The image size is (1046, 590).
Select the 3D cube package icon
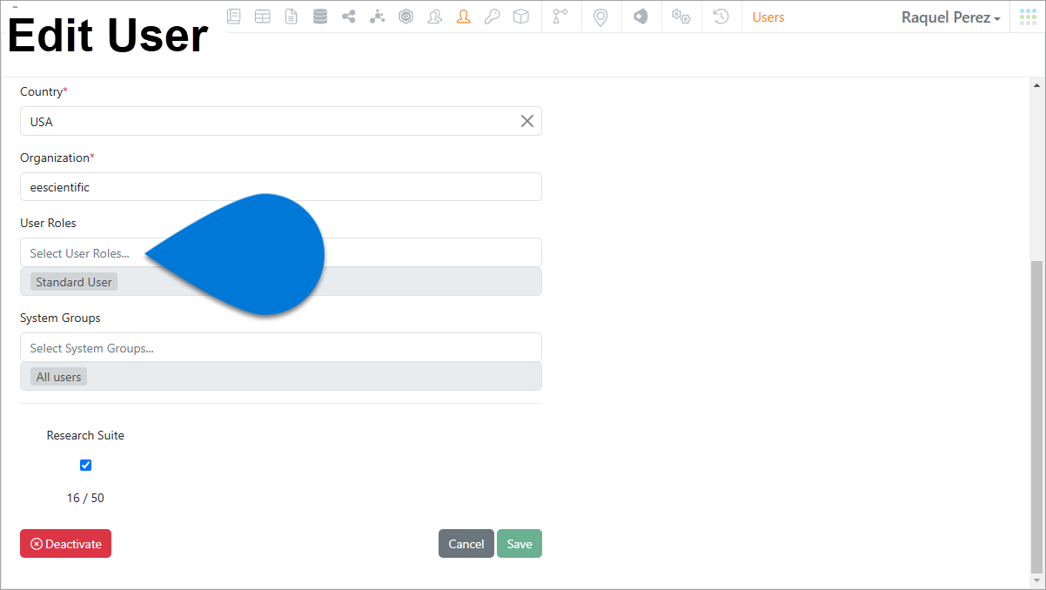coord(520,16)
